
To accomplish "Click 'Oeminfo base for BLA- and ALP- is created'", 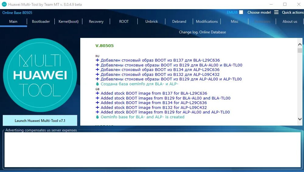I will coord(143,117).
